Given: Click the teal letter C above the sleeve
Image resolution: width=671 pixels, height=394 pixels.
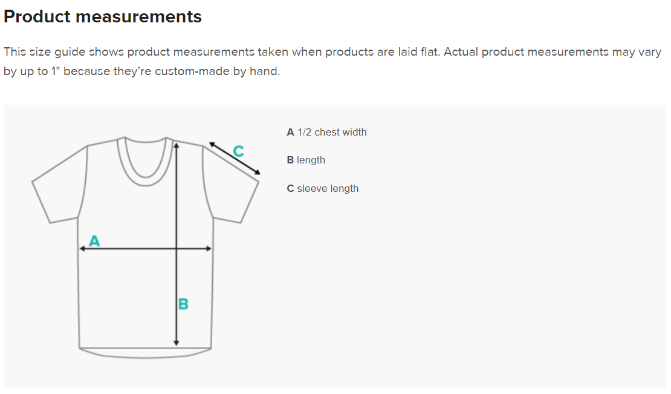Looking at the screenshot, I should coord(238,151).
